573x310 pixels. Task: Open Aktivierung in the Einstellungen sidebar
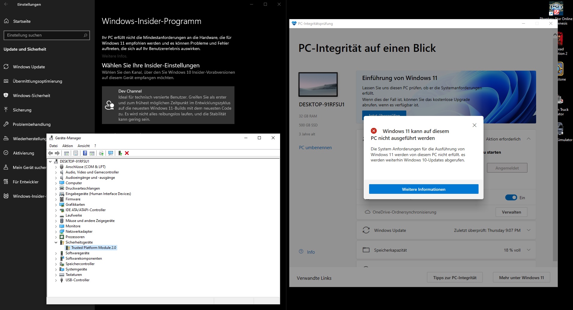click(x=23, y=153)
